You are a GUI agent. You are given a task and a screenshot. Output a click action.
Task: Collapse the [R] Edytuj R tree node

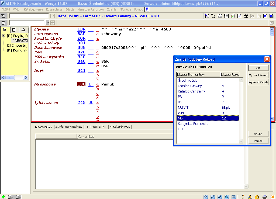(x=4, y=36)
